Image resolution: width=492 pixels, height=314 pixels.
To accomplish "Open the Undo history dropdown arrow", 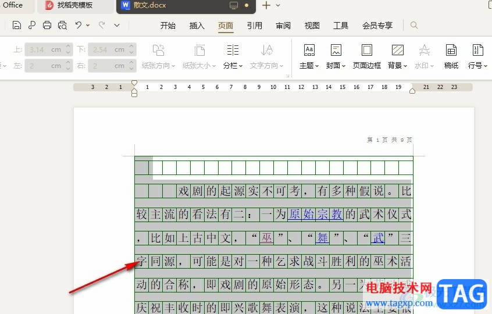I will 88,25.
